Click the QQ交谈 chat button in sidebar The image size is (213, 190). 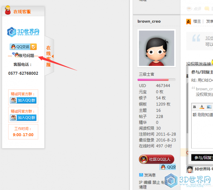point(23,47)
